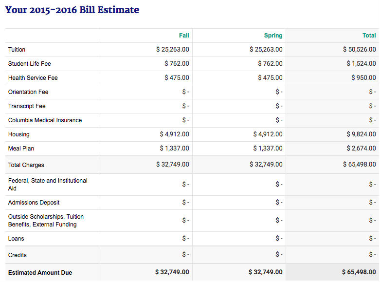Click the 2015-2016 Bill Estimate heading
The height and width of the screenshot is (282, 380).
click(72, 10)
